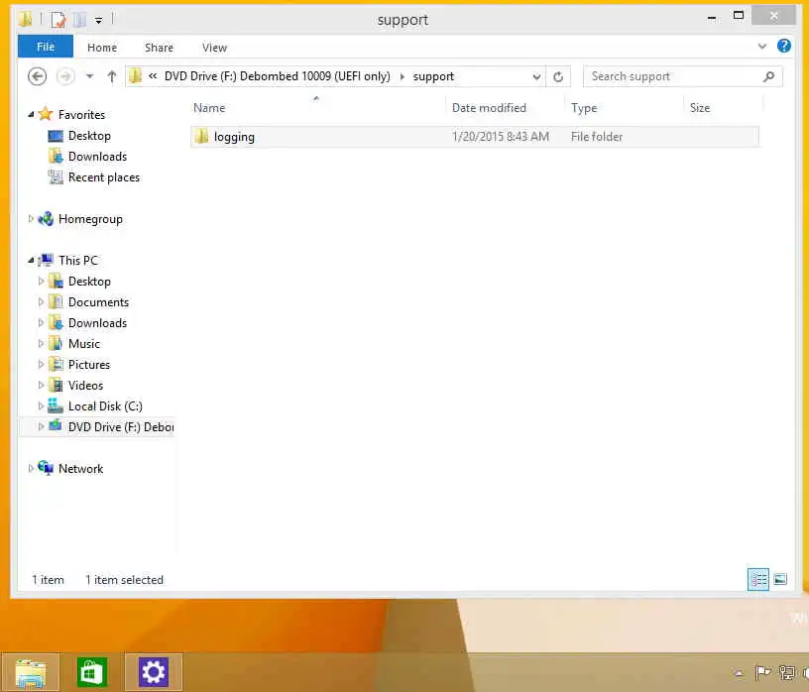Expand the Homegroup node
The image size is (809, 692).
31,219
